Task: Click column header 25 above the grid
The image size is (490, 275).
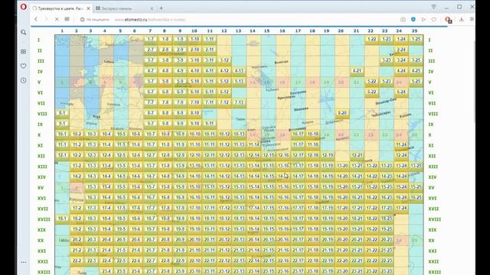Action: point(414,31)
